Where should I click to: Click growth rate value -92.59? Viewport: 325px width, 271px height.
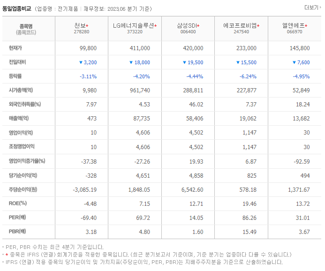(x=302, y=162)
